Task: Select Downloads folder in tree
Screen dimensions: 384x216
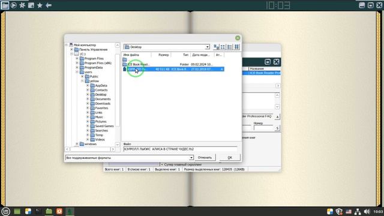Action: pos(103,104)
